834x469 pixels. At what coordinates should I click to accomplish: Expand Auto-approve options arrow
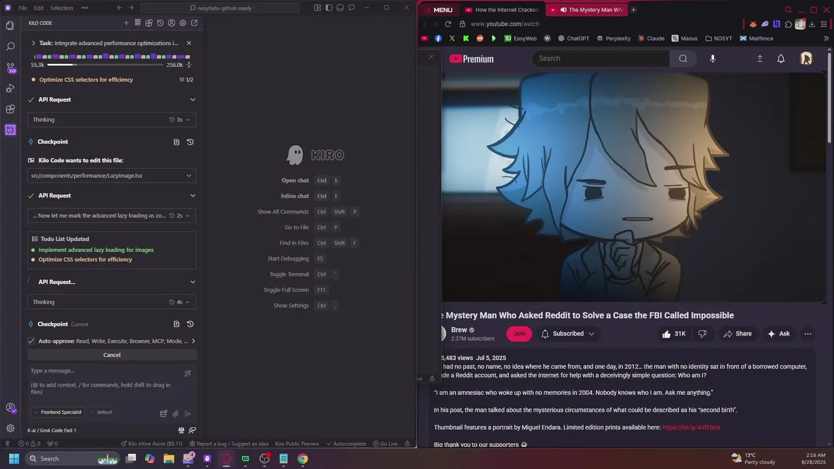(193, 341)
